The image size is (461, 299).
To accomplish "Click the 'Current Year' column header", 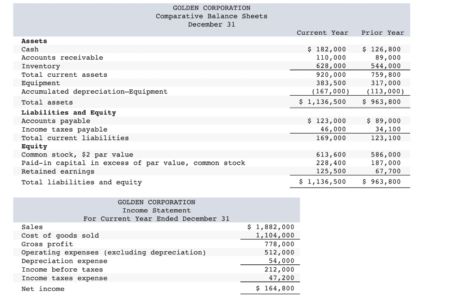I will [322, 33].
